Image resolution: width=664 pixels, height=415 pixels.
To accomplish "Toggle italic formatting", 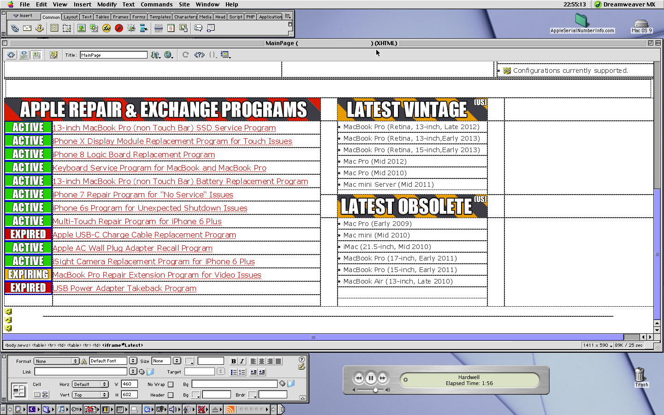I will coord(242,361).
